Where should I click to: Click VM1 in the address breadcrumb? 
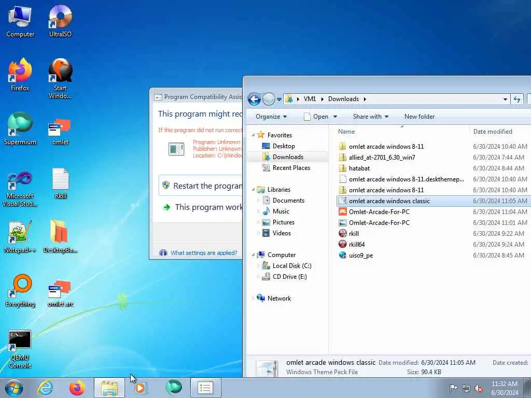310,99
